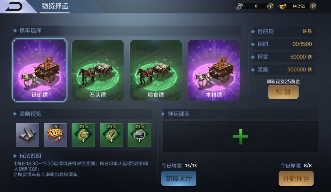Click the 刷新 refresh button

coord(283,92)
